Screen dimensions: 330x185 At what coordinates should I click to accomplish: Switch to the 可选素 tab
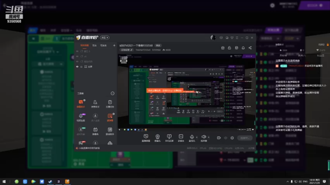pyautogui.click(x=104, y=45)
